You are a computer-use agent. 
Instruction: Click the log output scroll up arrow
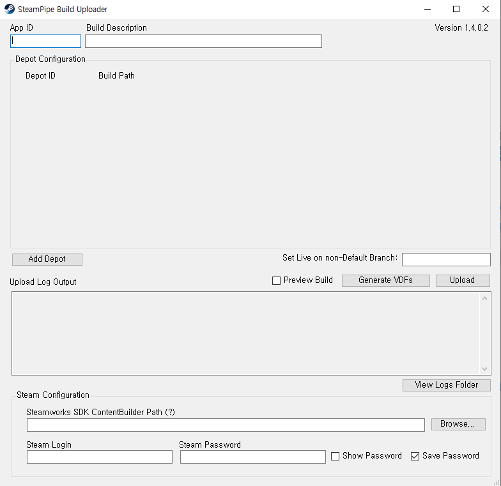[x=484, y=298]
